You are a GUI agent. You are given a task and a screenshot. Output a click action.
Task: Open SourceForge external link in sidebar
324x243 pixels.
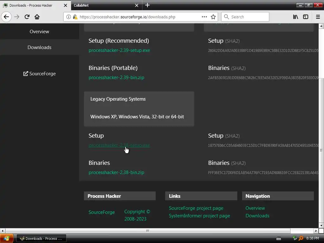coord(39,73)
